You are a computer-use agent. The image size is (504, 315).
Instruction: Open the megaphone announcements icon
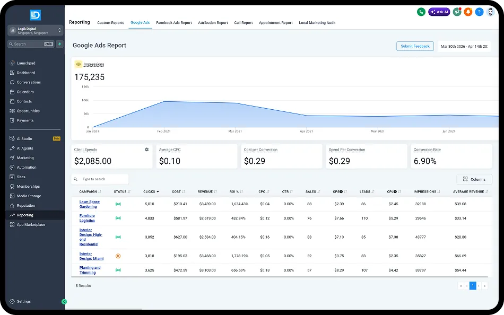click(457, 12)
